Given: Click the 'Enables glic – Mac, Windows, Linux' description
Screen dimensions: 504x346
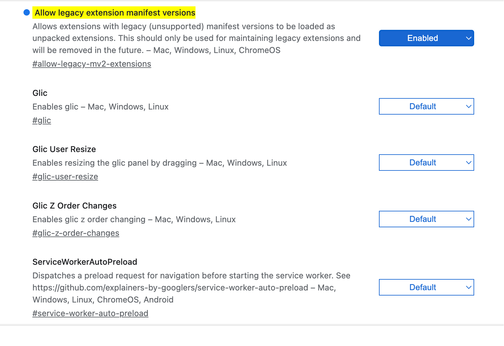Looking at the screenshot, I should pyautogui.click(x=100, y=107).
